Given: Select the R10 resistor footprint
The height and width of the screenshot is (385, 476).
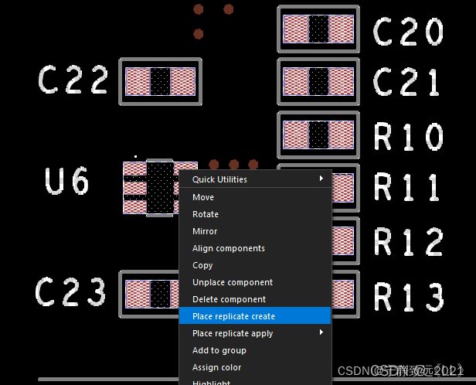Looking at the screenshot, I should pos(318,135).
